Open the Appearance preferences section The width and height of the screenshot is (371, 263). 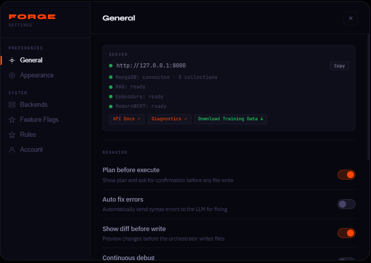click(45, 75)
